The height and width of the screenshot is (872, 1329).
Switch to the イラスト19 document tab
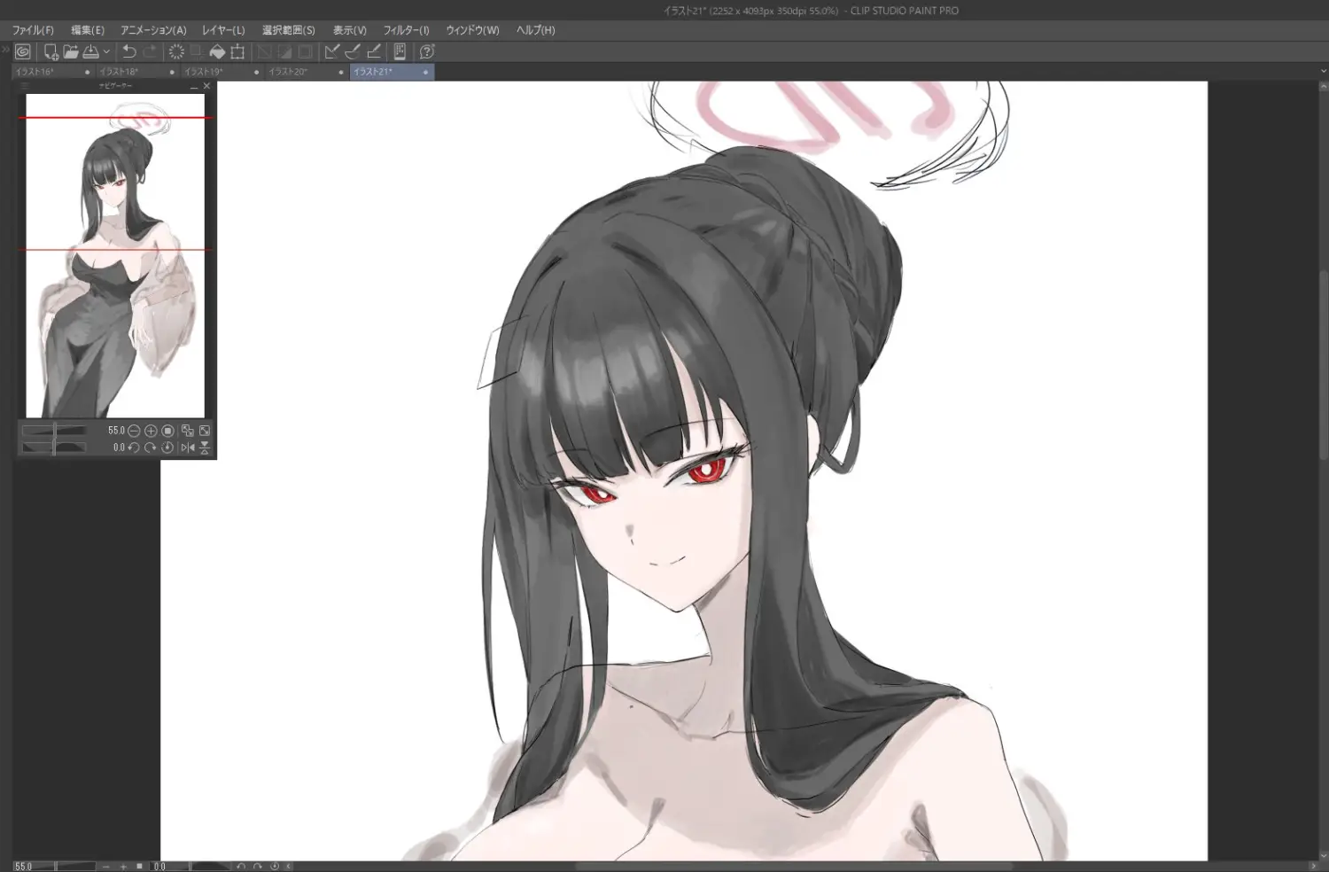click(204, 72)
